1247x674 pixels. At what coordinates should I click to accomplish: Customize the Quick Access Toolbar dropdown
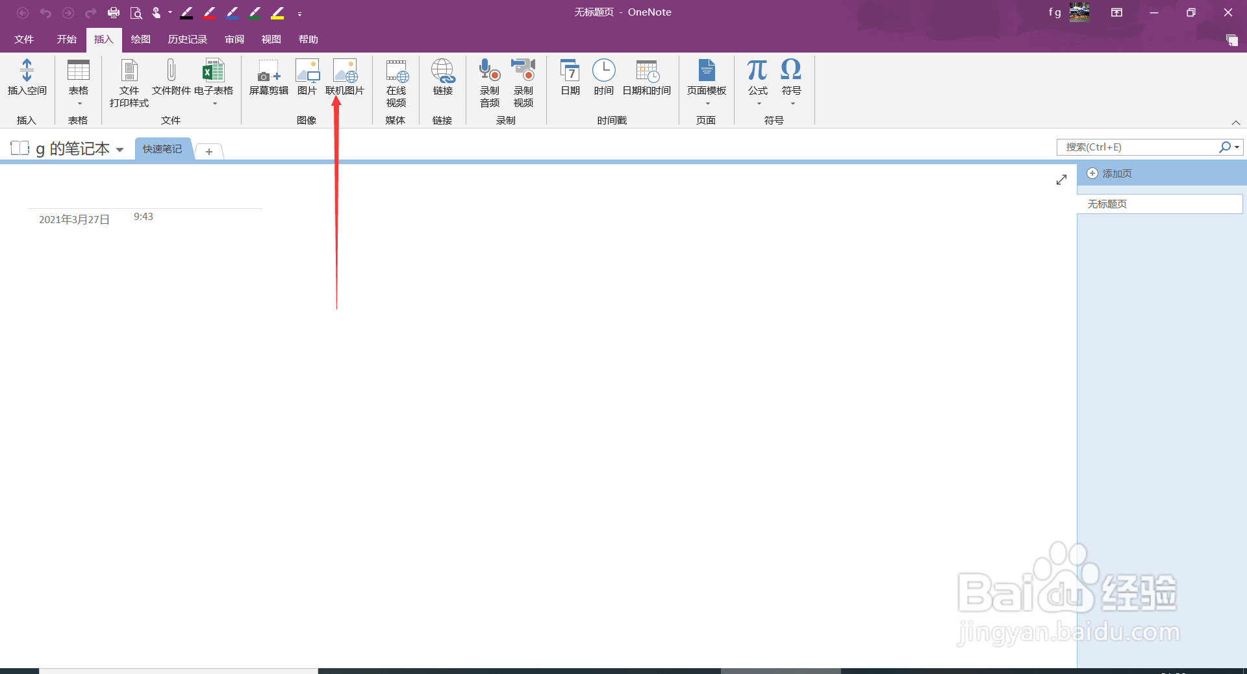[x=299, y=14]
